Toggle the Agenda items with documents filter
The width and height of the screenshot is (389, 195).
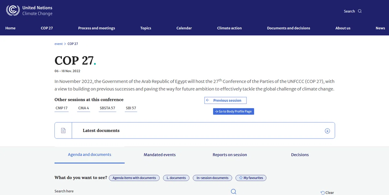(134, 178)
